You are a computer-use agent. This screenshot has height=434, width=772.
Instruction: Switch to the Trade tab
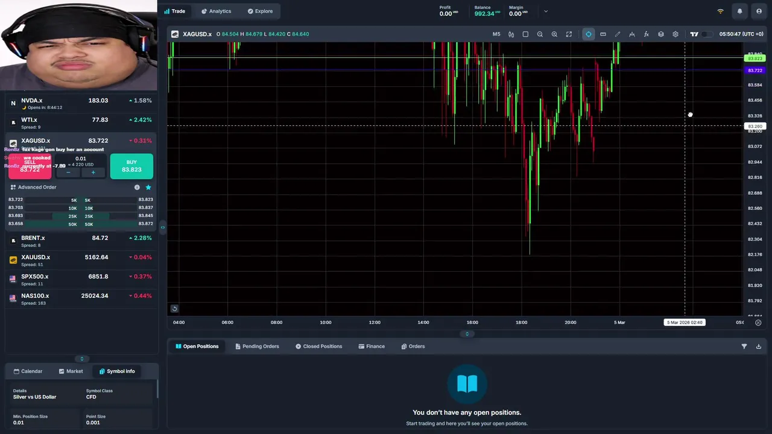point(175,11)
